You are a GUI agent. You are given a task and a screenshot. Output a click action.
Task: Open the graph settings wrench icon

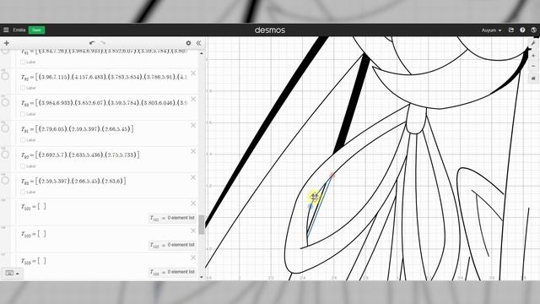pos(533,43)
